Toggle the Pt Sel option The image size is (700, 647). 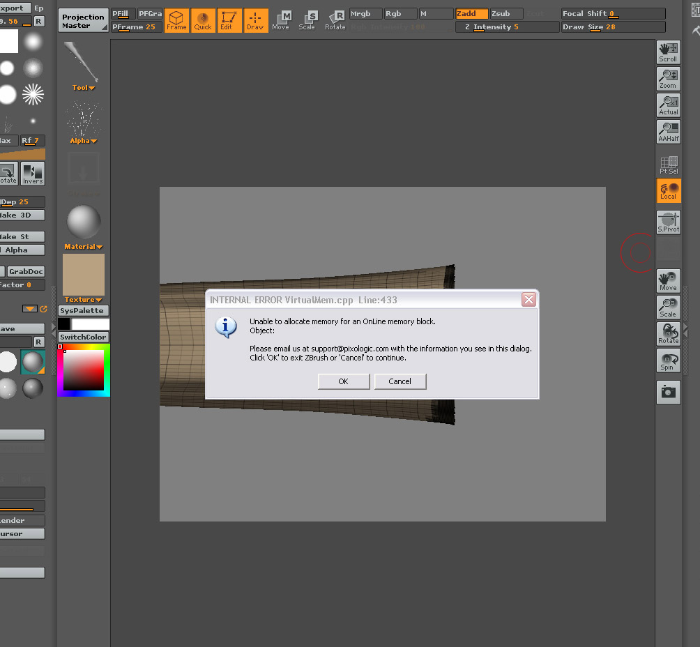pos(669,165)
